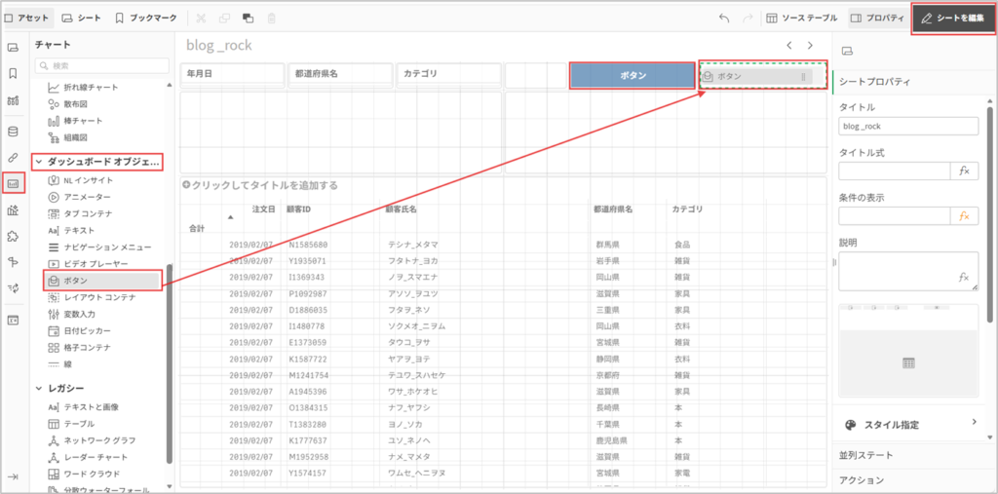Screen dimensions: 998x494
Task: Open expression editor for タイトル式
Action: pos(964,171)
